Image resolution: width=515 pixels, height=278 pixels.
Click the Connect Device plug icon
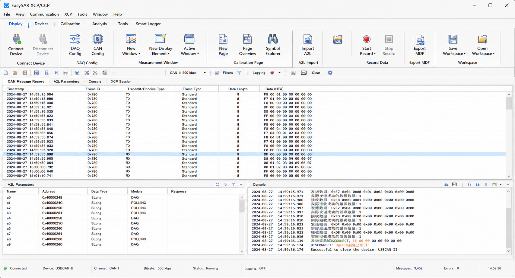click(x=16, y=40)
